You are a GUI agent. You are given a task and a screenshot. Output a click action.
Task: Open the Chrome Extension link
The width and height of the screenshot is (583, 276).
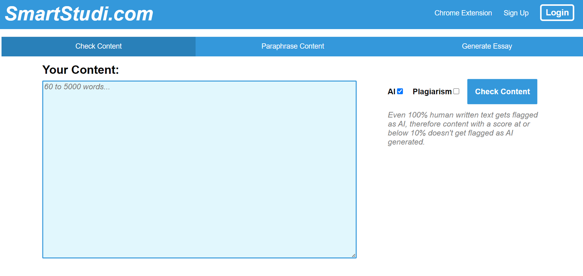tap(463, 13)
